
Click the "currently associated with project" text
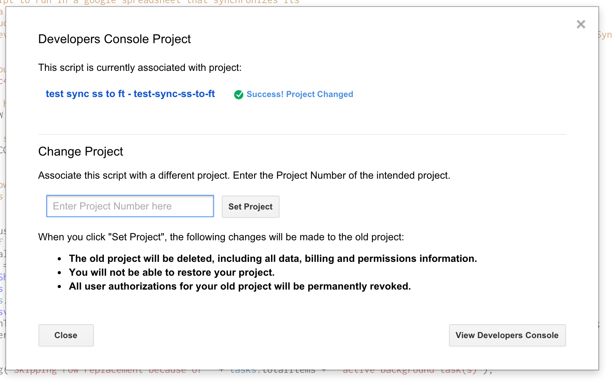[x=140, y=68]
